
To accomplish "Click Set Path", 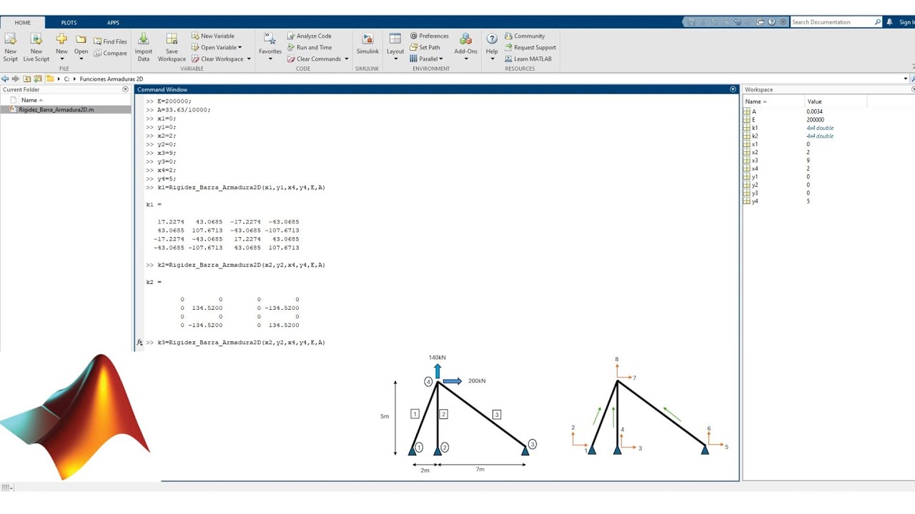I will pos(425,47).
